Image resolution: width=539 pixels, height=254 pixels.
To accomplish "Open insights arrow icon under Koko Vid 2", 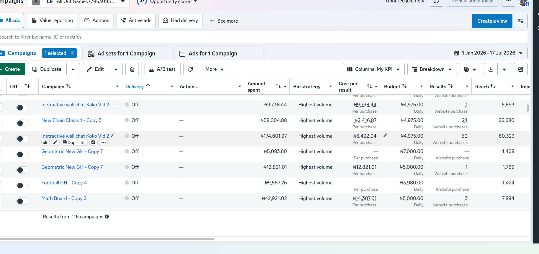I will [x=93, y=143].
